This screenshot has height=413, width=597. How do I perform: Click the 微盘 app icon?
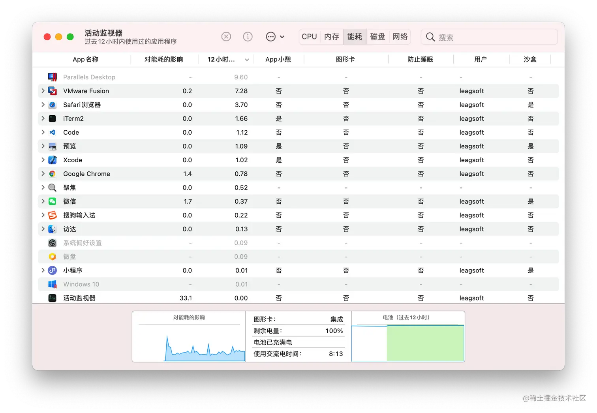(x=52, y=257)
